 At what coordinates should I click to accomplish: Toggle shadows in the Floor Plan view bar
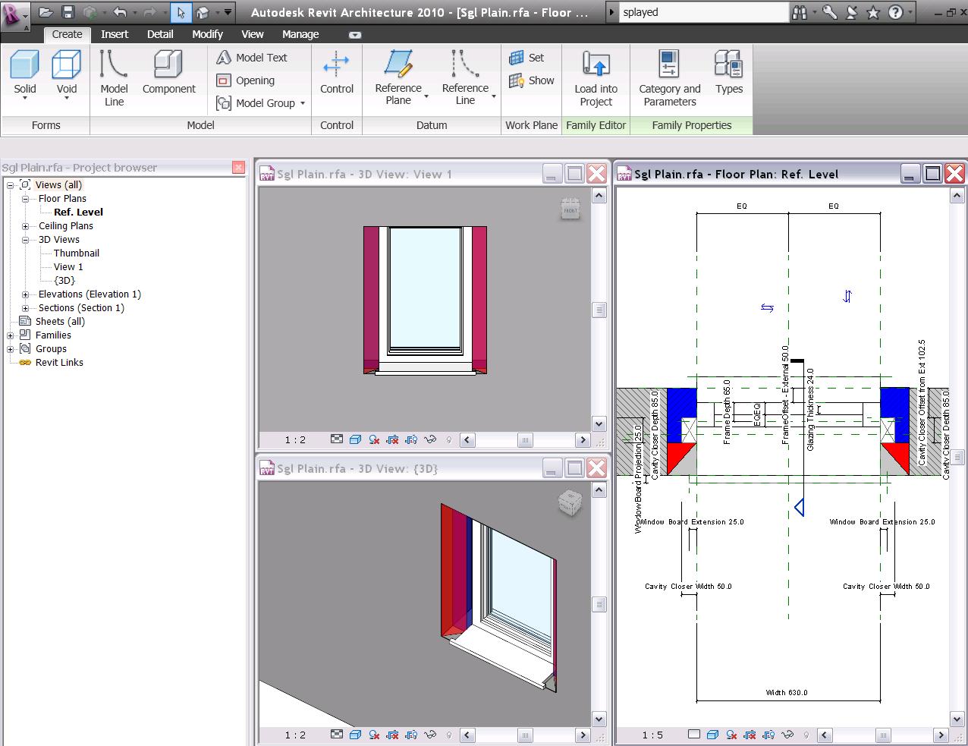tap(732, 735)
